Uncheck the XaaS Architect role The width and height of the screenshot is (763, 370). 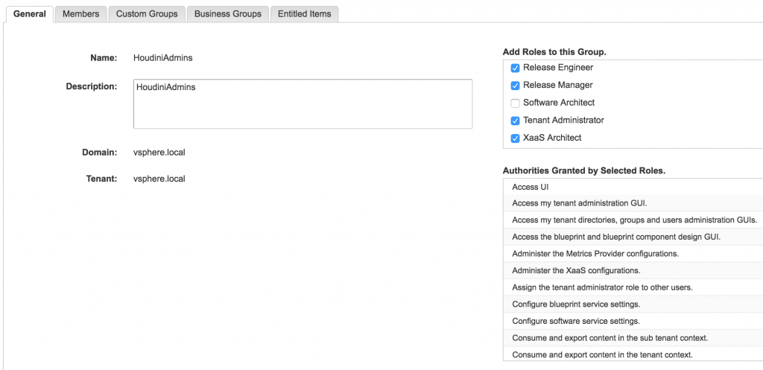pos(515,138)
